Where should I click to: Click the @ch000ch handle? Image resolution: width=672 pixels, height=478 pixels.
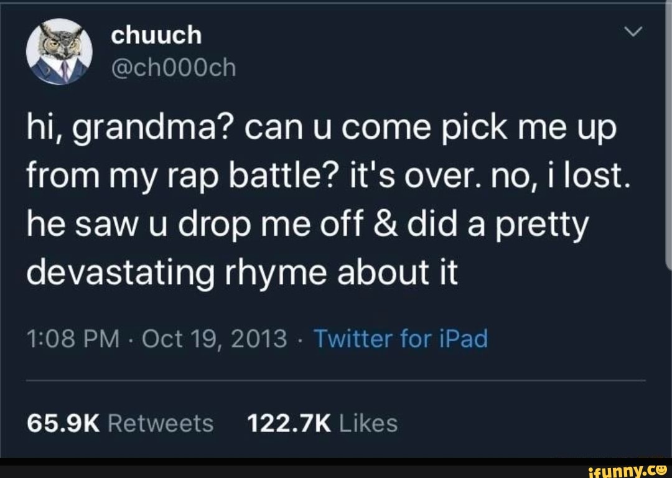(174, 68)
